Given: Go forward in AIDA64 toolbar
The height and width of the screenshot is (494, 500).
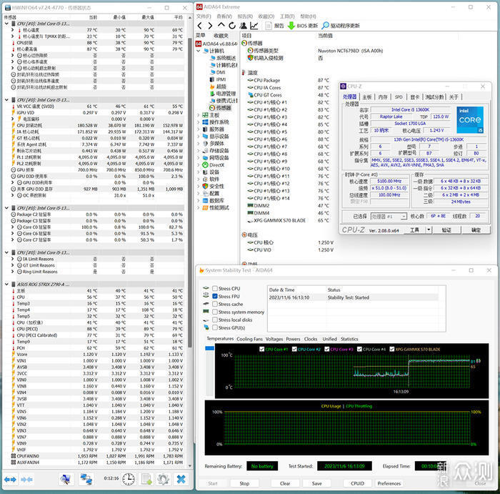Looking at the screenshot, I should coord(210,26).
